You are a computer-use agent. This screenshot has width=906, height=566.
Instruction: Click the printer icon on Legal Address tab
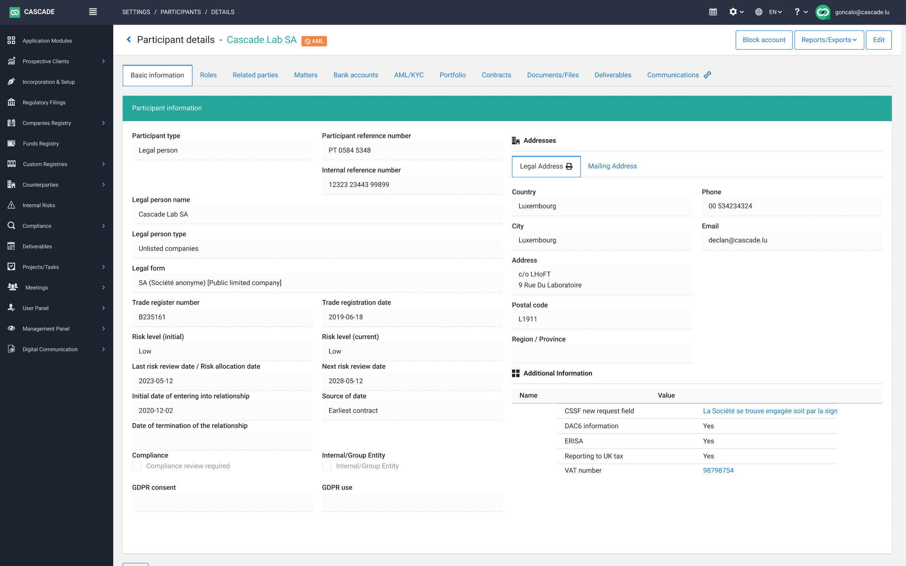coord(569,166)
